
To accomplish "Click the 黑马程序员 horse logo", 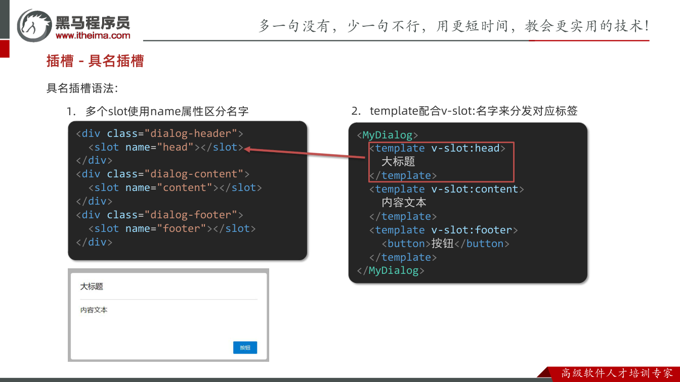I will 34,25.
